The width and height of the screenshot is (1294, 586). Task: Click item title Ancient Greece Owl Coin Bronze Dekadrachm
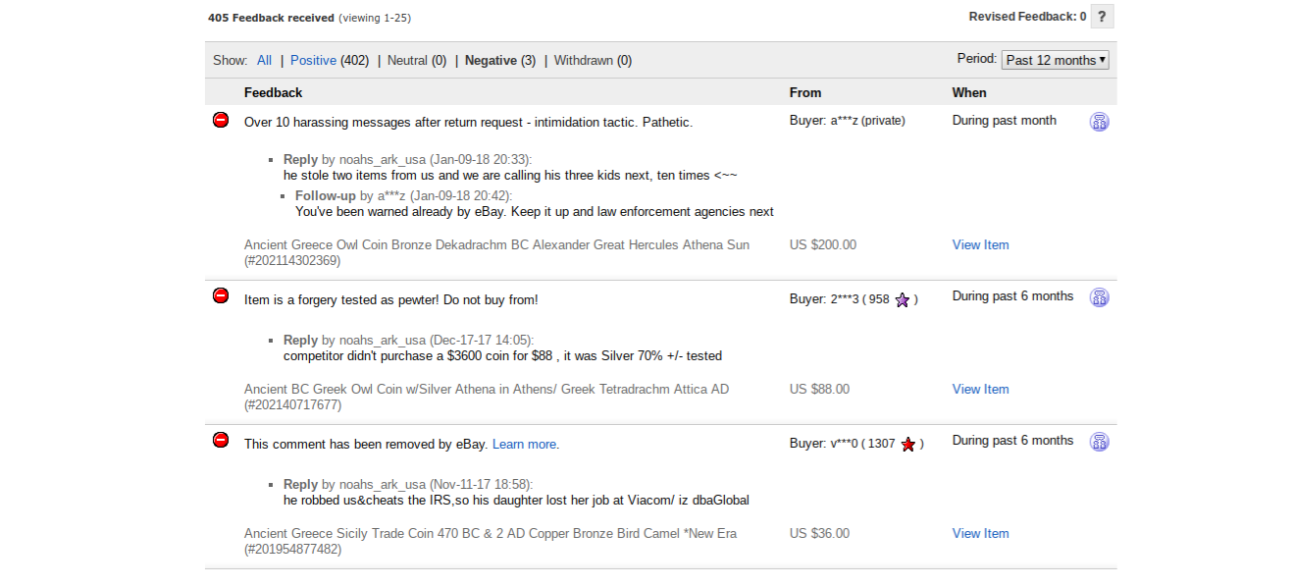click(x=496, y=252)
